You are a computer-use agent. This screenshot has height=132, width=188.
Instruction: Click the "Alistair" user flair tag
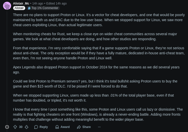point(19,8)
